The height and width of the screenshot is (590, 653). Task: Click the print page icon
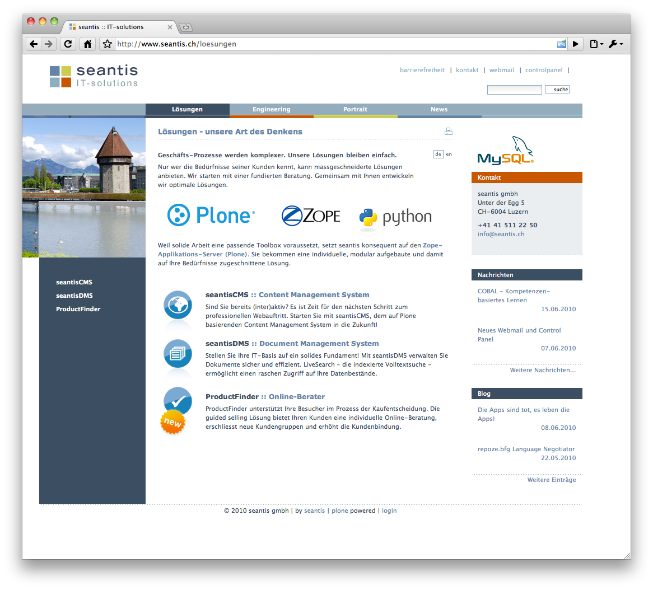pos(448,132)
